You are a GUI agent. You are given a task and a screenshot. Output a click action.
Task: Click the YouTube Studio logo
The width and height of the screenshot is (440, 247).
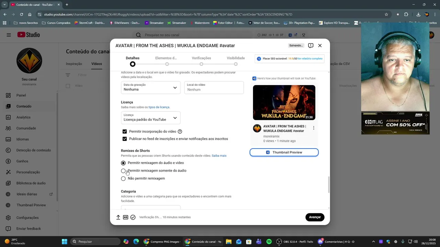click(29, 35)
